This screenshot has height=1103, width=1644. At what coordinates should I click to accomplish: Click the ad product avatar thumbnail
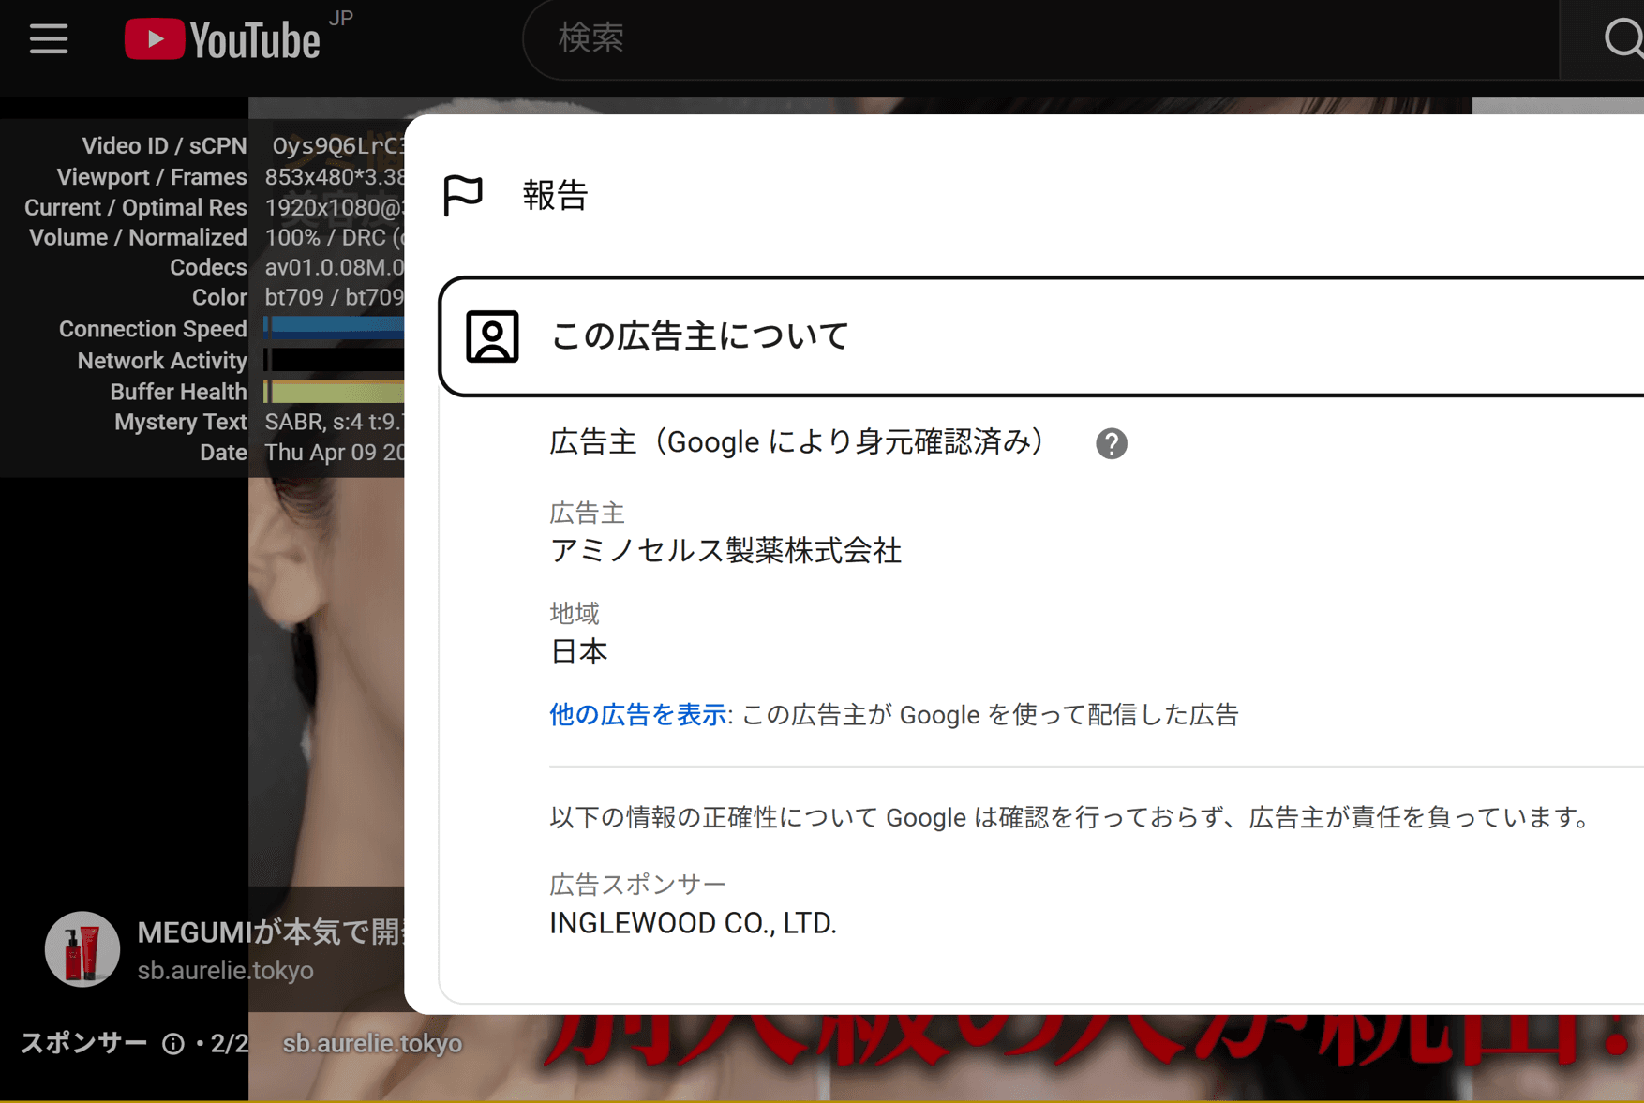coord(82,948)
